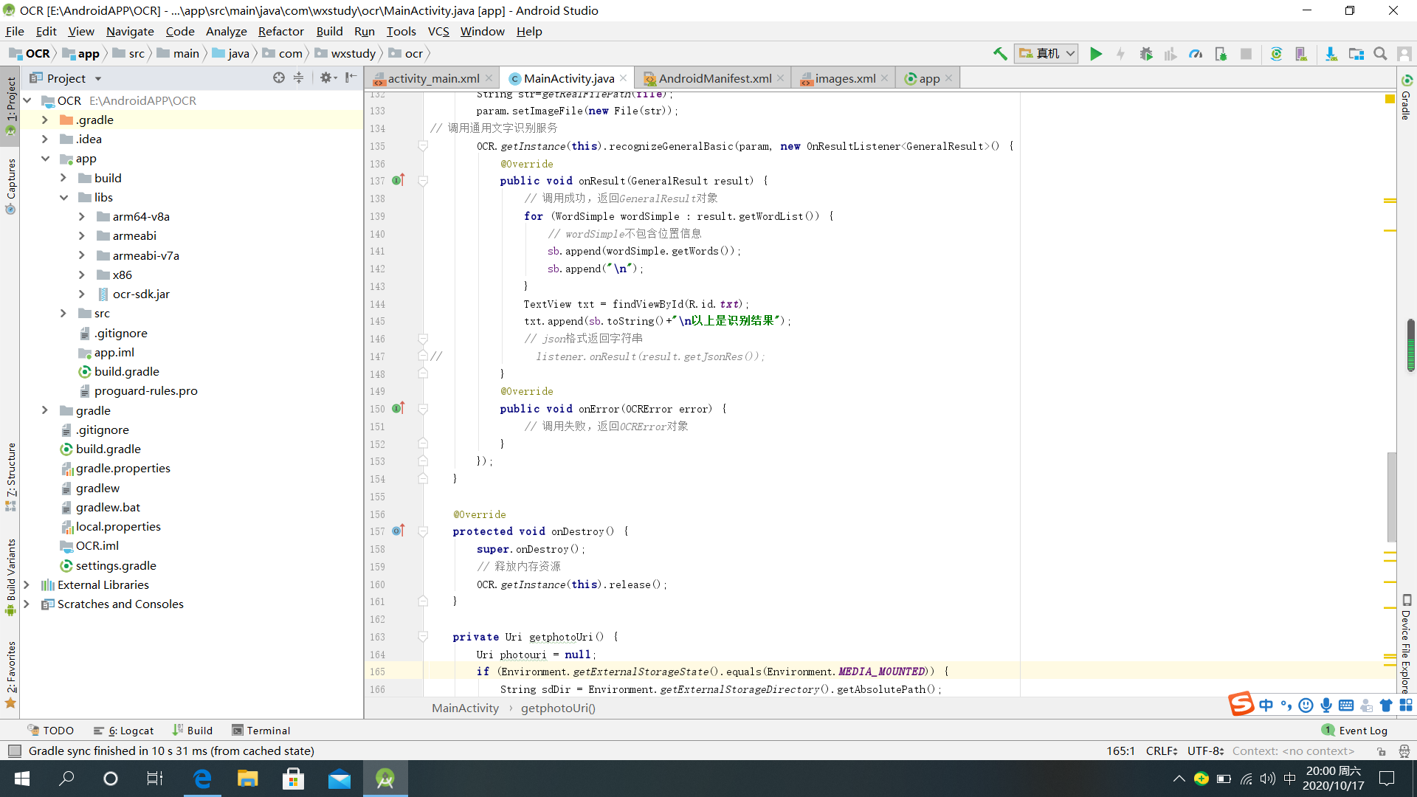Viewport: 1417px width, 797px height.
Task: Run the app with the green play button
Action: pos(1096,54)
